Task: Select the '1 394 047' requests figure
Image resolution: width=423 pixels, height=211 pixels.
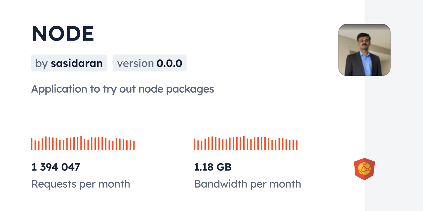Action: coord(56,167)
